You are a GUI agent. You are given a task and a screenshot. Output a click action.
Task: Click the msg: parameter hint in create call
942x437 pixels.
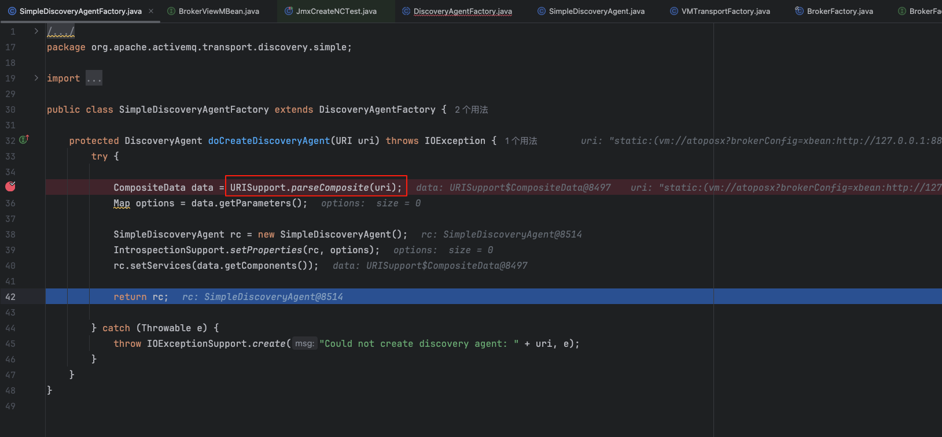pyautogui.click(x=304, y=344)
